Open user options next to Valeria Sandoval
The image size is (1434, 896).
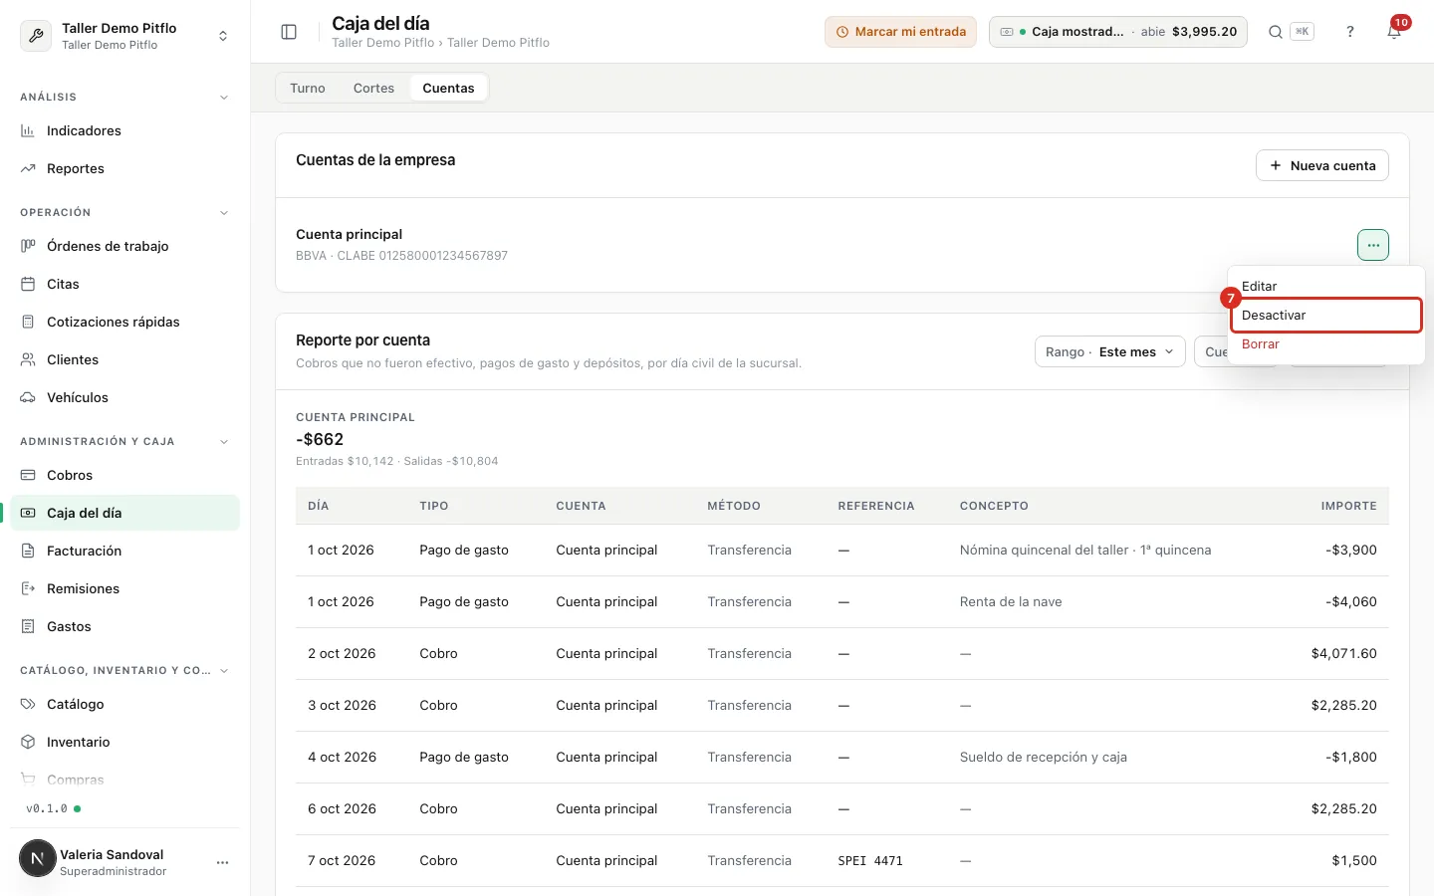[223, 862]
